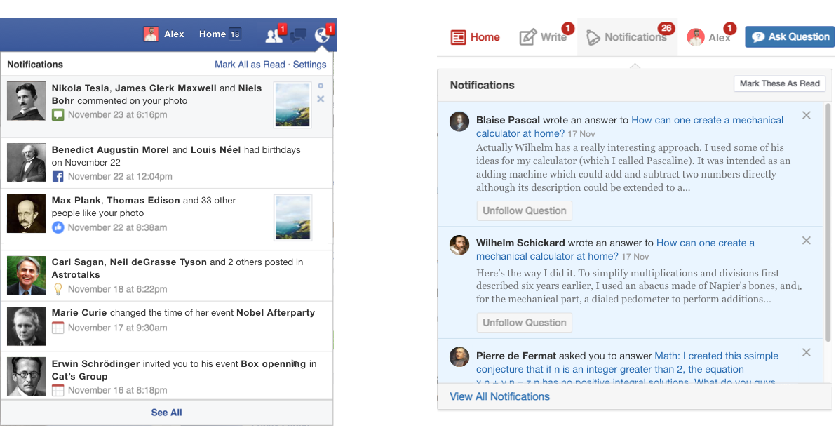Click first Unfollow Question button
The image size is (836, 442).
point(524,210)
